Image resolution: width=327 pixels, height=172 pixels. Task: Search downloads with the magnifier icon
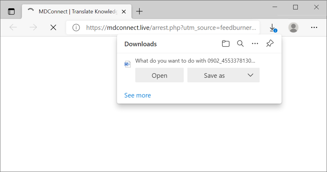tap(240, 43)
